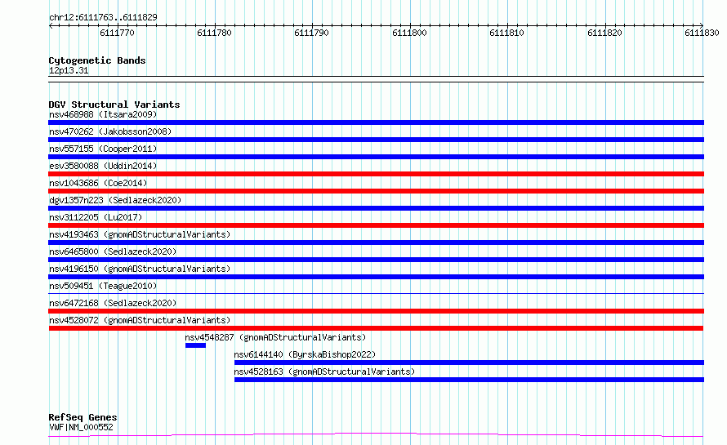Select the short blue bar for nsv4548287
This screenshot has height=445, width=727.
pyautogui.click(x=195, y=345)
